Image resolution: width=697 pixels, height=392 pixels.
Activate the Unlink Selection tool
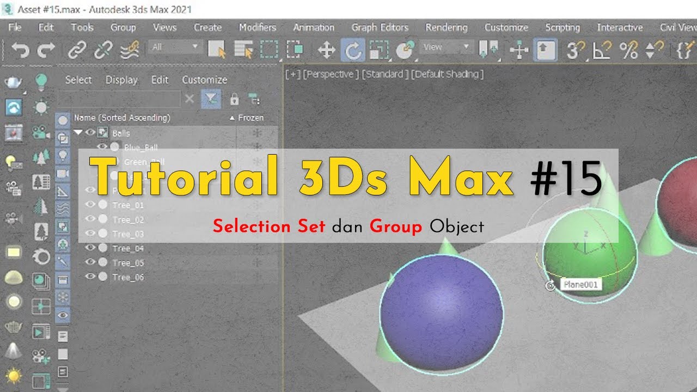click(103, 51)
